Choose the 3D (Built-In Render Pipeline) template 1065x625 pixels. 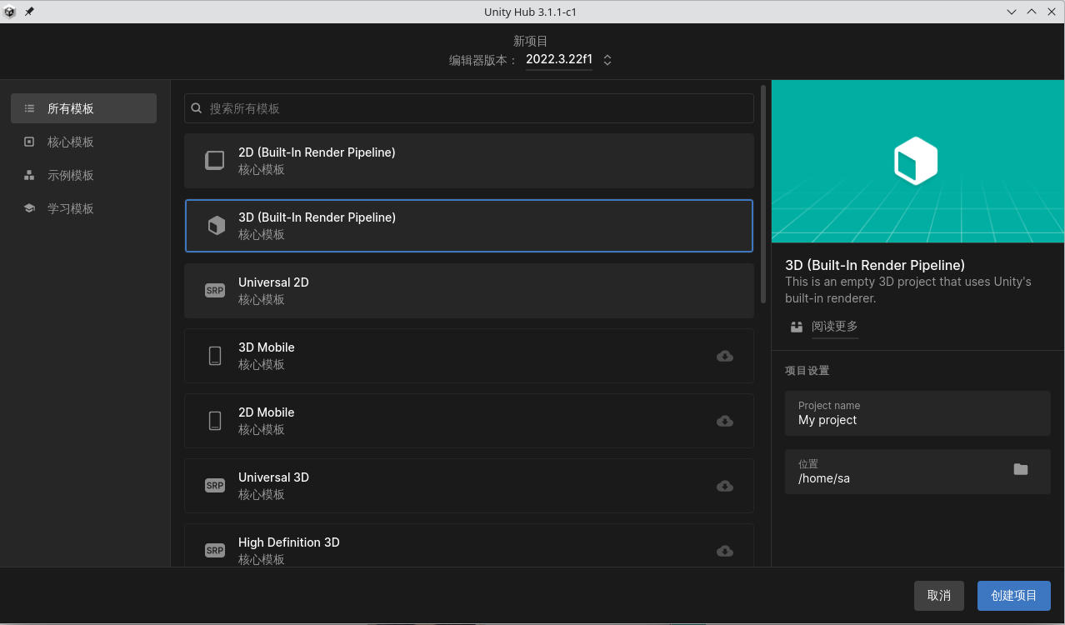(469, 226)
